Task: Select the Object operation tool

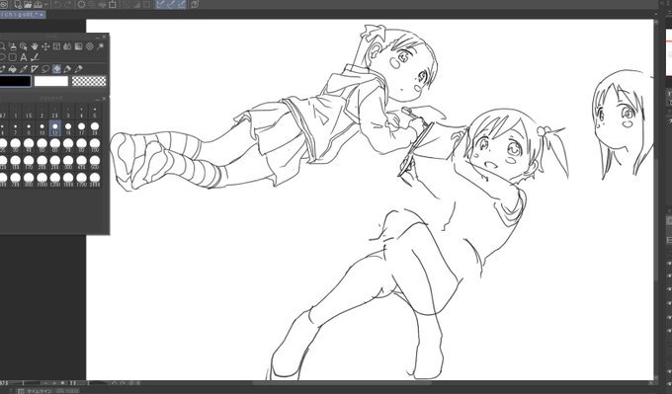Action: 23,46
